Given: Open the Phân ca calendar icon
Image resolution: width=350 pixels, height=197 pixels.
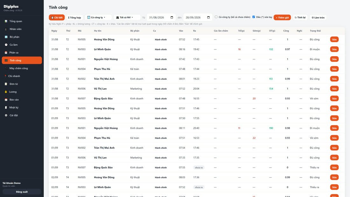Looking at the screenshot, I should tap(6, 53).
